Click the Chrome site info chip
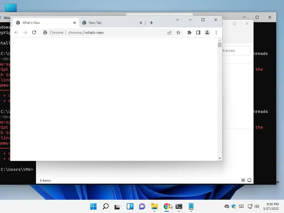The height and width of the screenshot is (213, 284). [53, 33]
